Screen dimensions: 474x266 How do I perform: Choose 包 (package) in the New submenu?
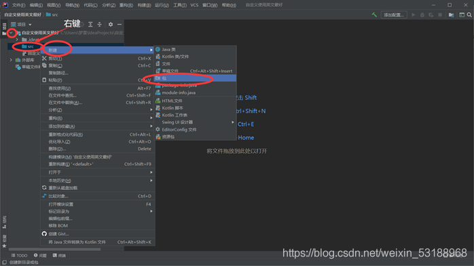click(x=196, y=78)
